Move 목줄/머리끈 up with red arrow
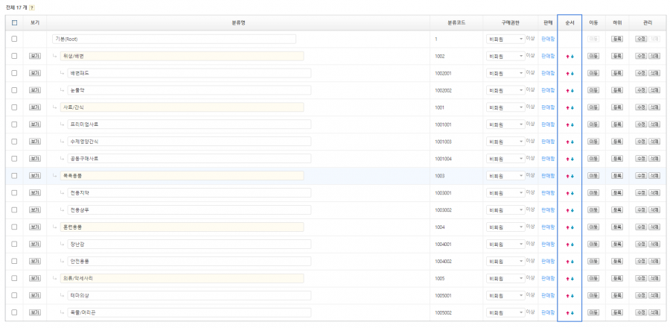 pos(567,313)
